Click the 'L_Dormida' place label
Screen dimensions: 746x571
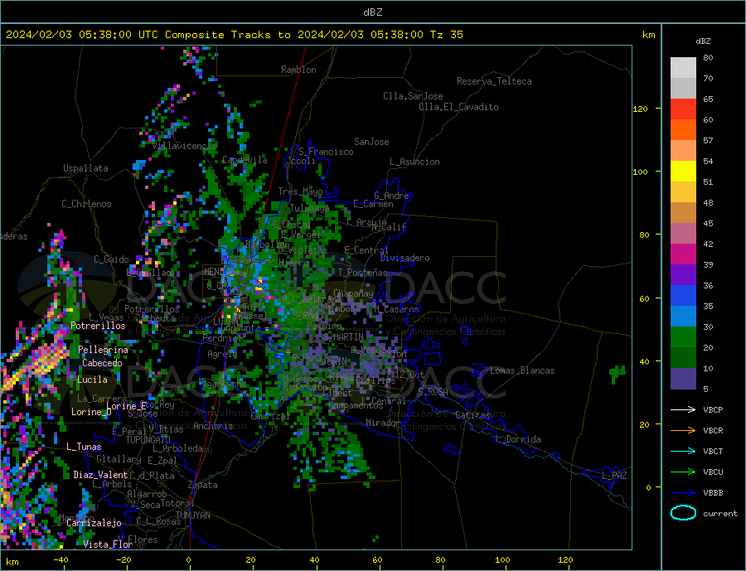(x=519, y=439)
